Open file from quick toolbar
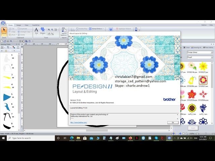Screen dimensions: 215x161 [x=5, y=41]
